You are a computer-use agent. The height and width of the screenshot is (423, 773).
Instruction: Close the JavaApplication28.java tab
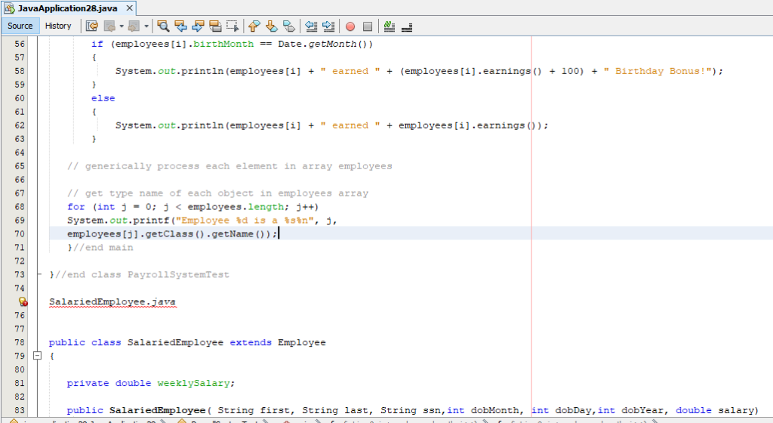pyautogui.click(x=129, y=8)
